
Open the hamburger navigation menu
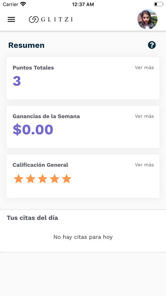[11, 20]
